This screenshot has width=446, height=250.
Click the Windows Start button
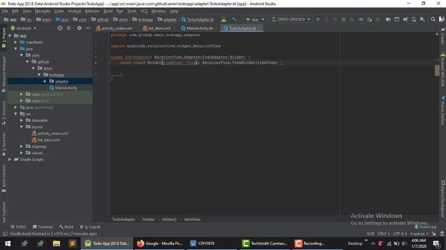point(8,244)
